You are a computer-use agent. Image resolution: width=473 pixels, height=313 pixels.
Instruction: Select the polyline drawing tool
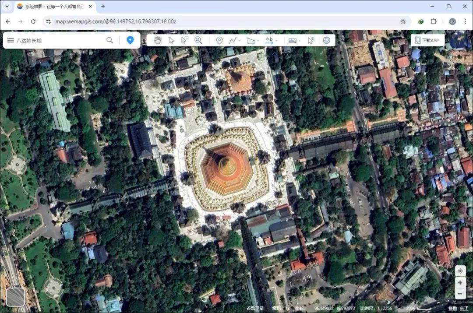[x=233, y=40]
